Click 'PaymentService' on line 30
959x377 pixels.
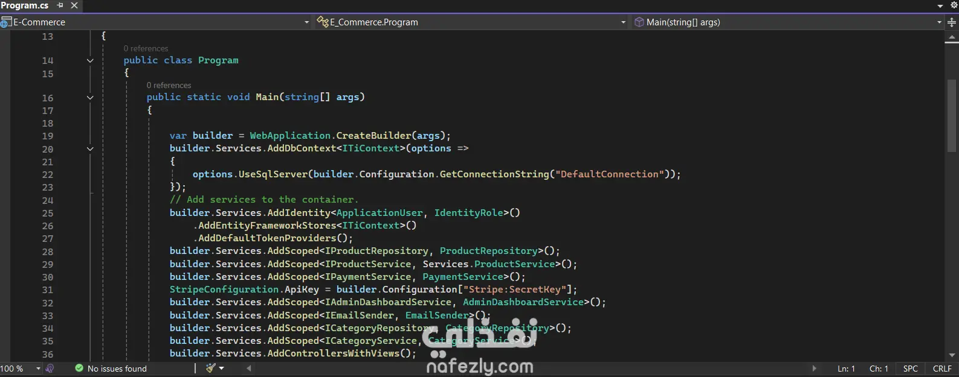point(463,277)
